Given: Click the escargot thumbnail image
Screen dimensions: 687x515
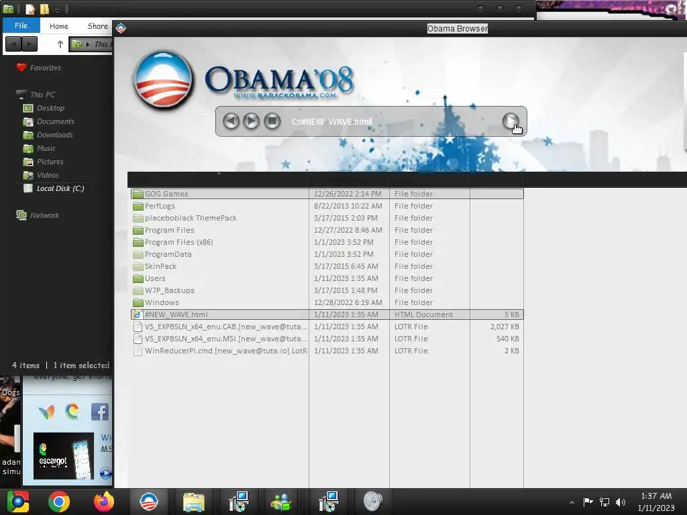Looking at the screenshot, I should 64,456.
